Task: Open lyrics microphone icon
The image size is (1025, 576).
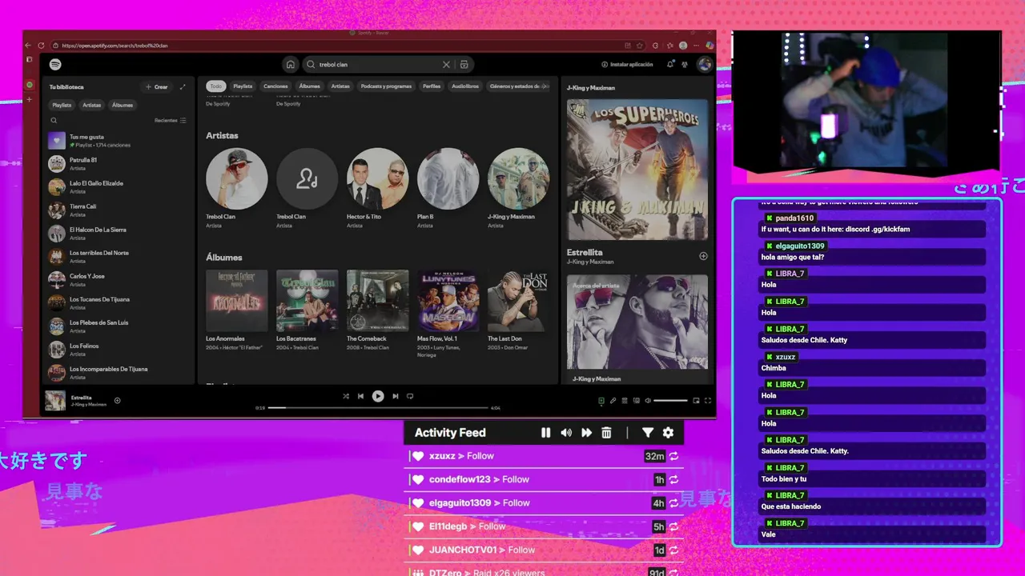Action: (x=613, y=400)
